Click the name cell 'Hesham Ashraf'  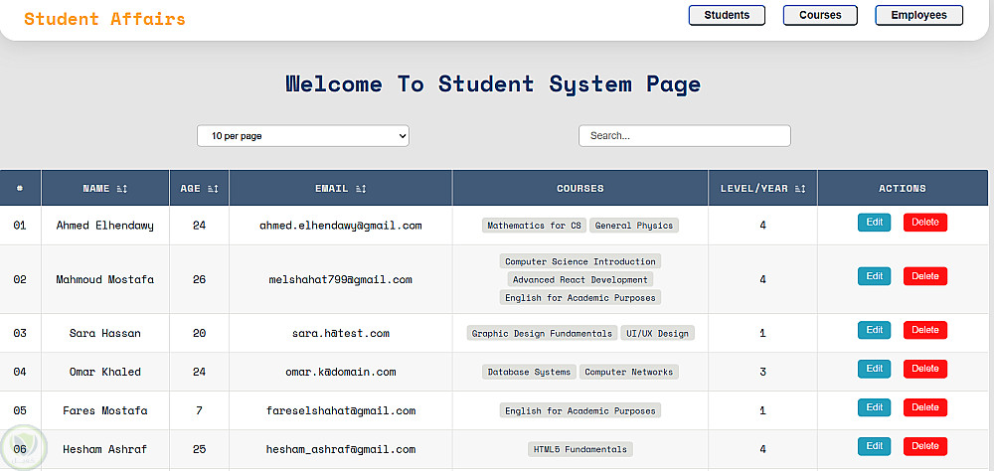click(104, 449)
